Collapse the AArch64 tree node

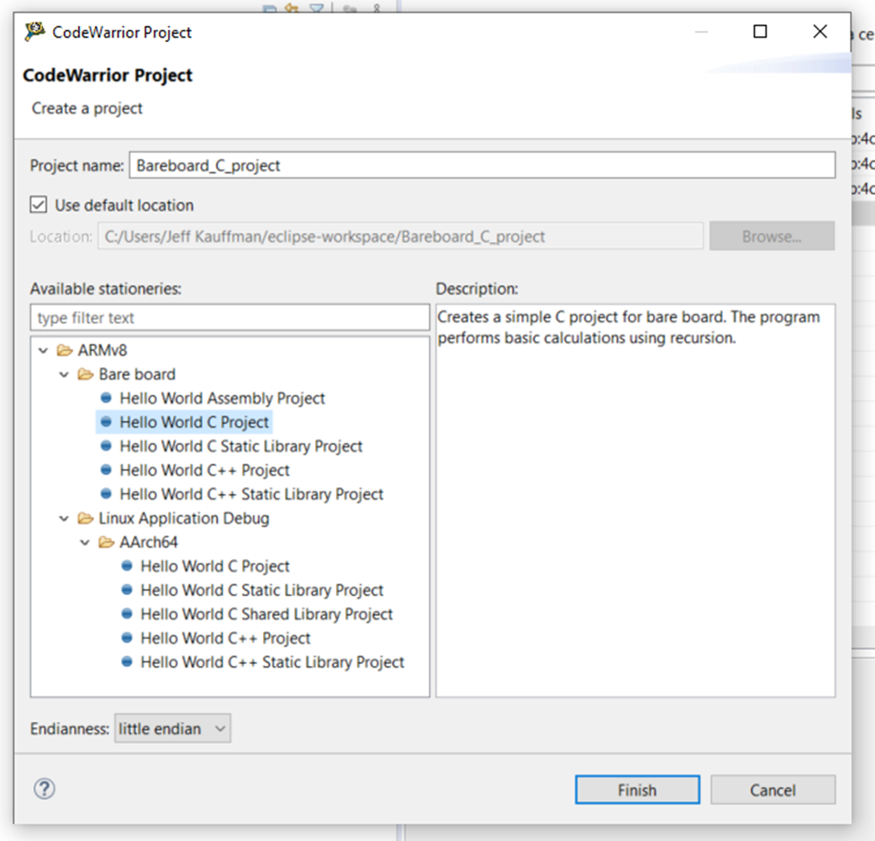pyautogui.click(x=85, y=542)
